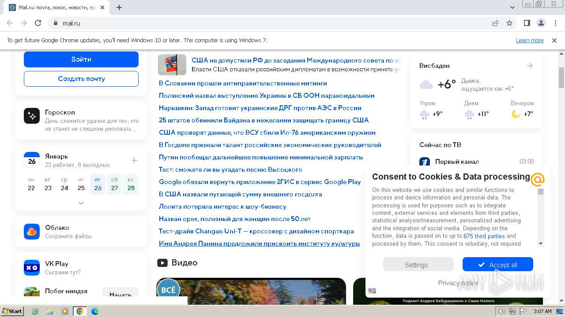Click the cloudy current weather icon
This screenshot has height=317, width=565.
coord(426,85)
